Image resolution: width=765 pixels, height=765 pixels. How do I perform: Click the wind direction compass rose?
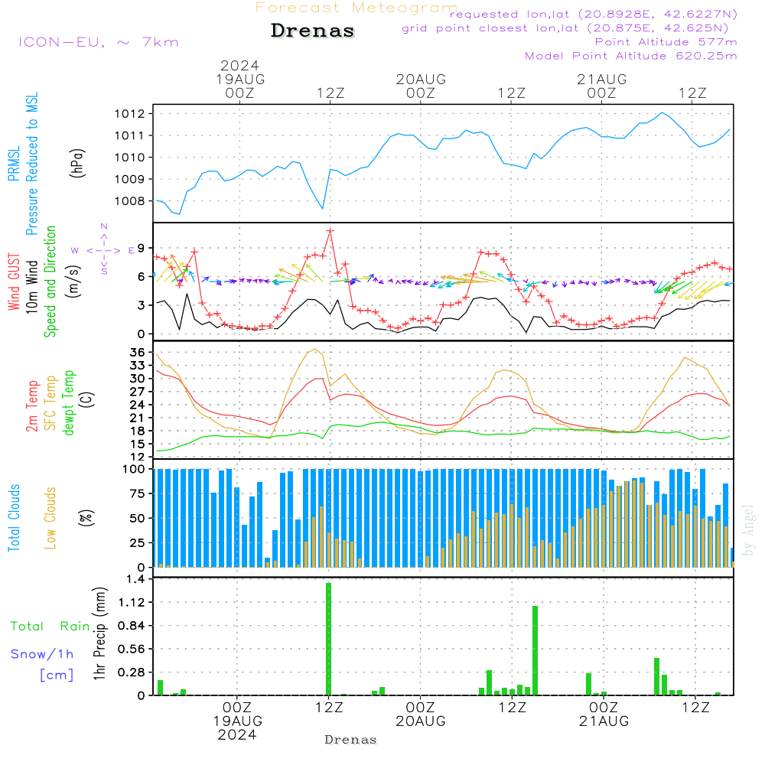click(x=104, y=249)
